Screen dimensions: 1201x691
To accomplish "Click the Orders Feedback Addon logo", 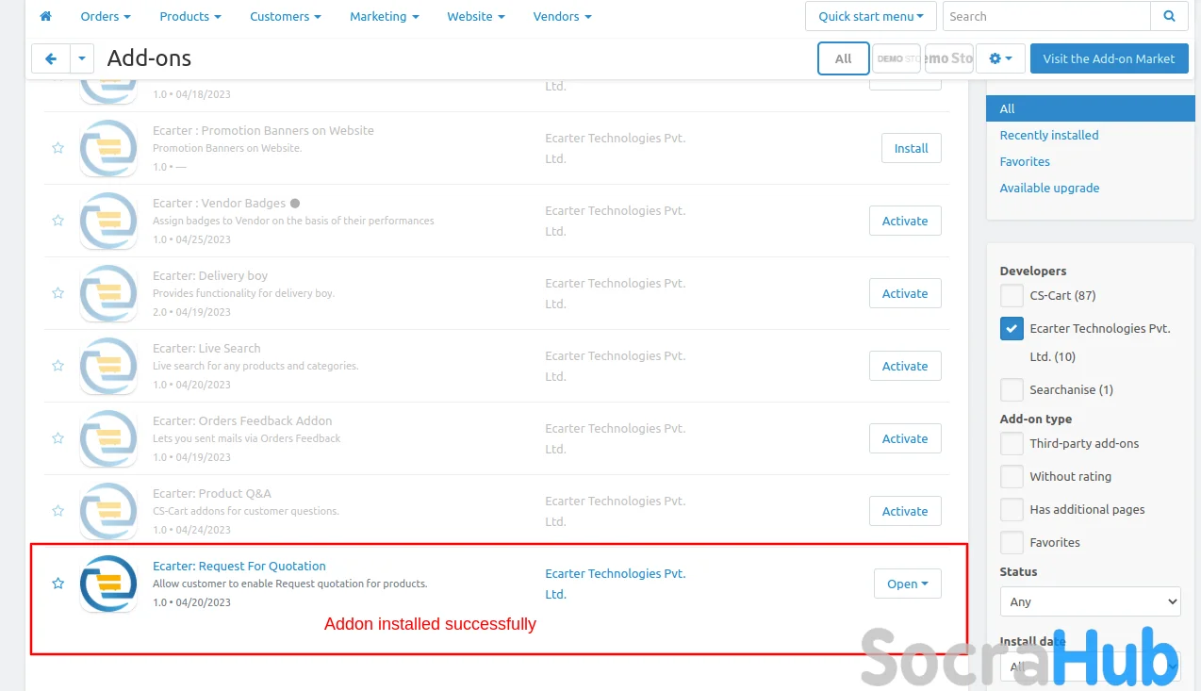I will pyautogui.click(x=108, y=438).
